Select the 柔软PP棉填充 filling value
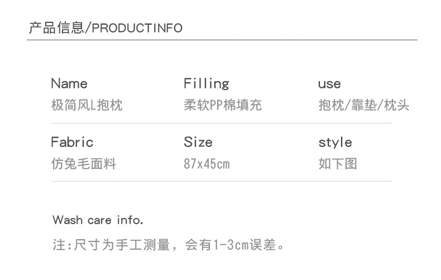The width and height of the screenshot is (441, 280). coord(222,105)
